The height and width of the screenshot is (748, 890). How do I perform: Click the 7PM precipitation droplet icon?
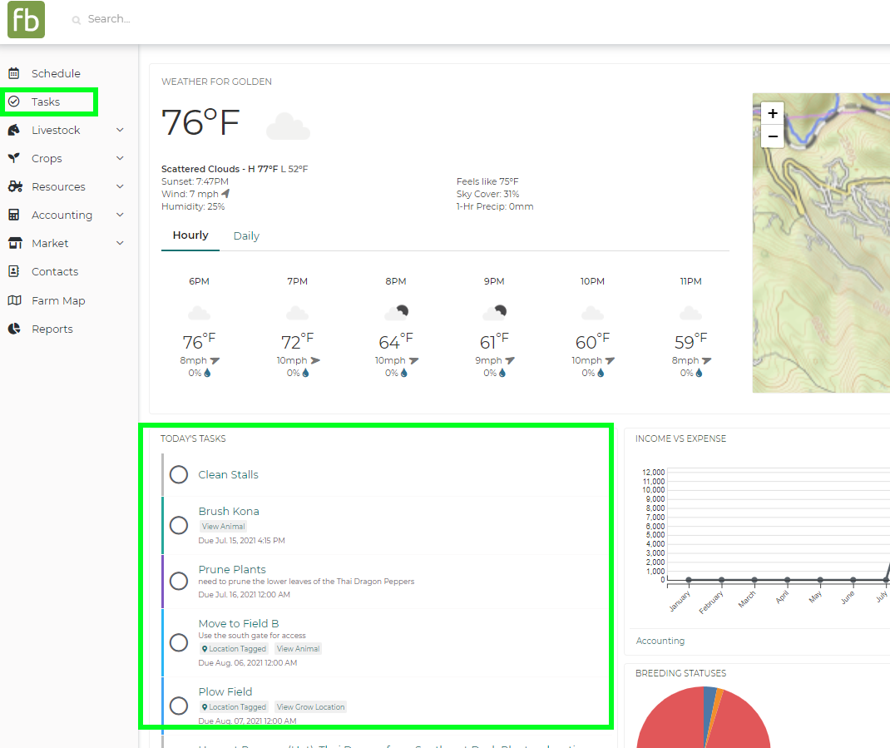pos(306,373)
